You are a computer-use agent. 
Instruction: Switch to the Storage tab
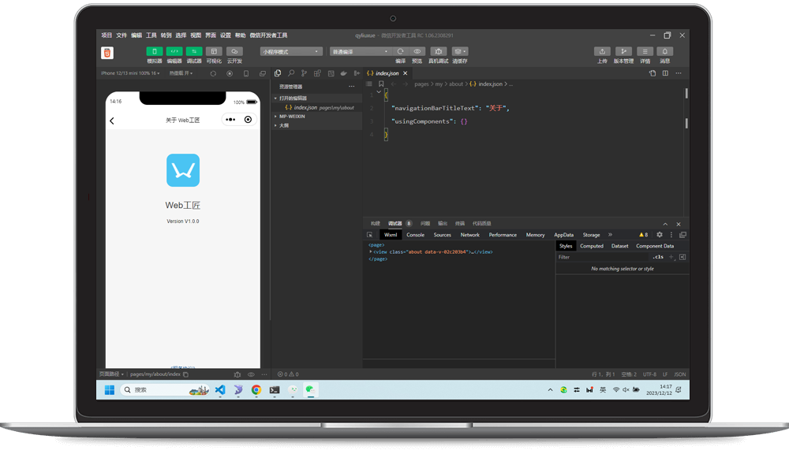click(591, 235)
